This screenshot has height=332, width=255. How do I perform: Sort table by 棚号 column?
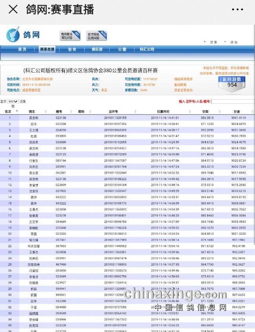click(59, 111)
